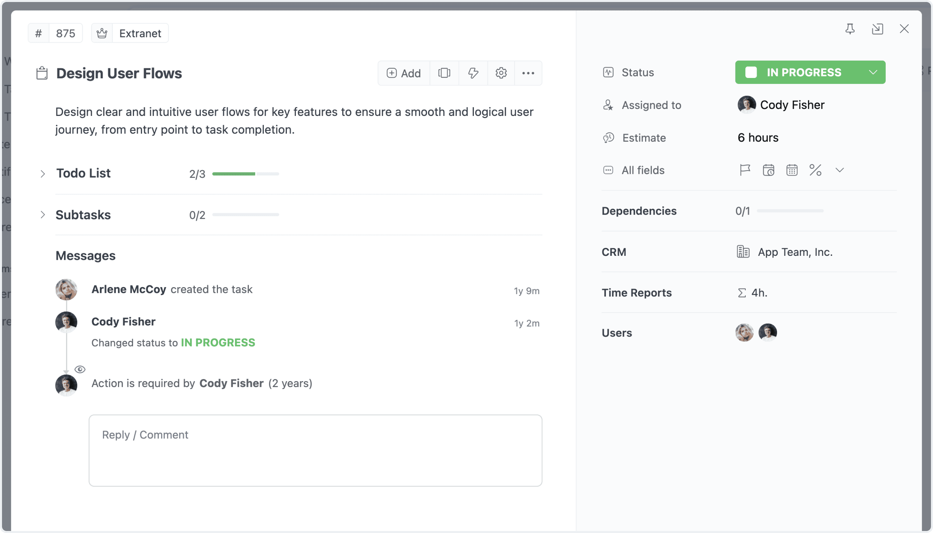
Task: Open the Extranet project tag
Action: [x=140, y=33]
